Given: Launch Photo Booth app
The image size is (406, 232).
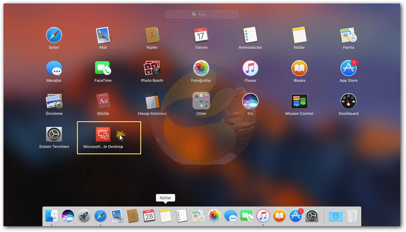Looking at the screenshot, I should coord(152,68).
